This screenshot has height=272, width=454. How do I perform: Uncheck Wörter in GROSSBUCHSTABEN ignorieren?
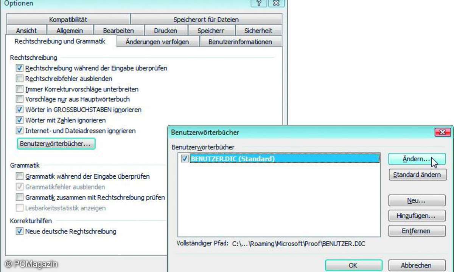pyautogui.click(x=20, y=110)
